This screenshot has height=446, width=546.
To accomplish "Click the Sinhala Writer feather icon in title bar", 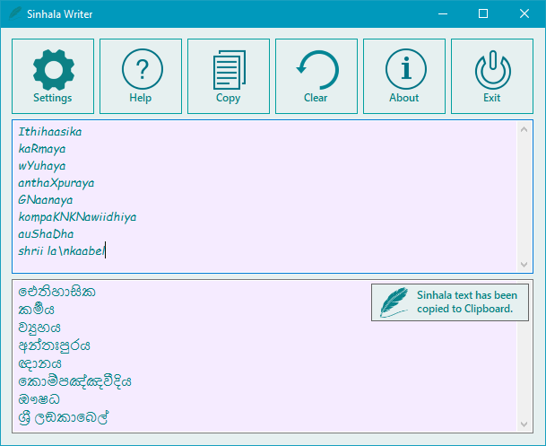I will 14,14.
